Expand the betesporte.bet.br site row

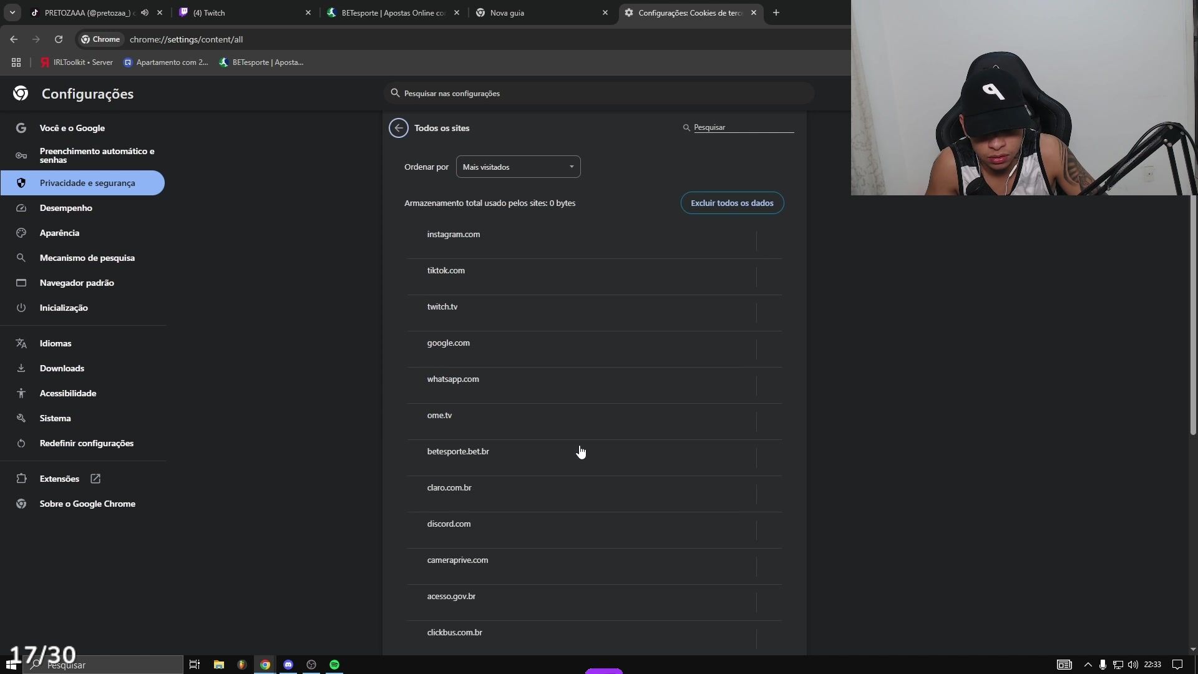pos(594,457)
